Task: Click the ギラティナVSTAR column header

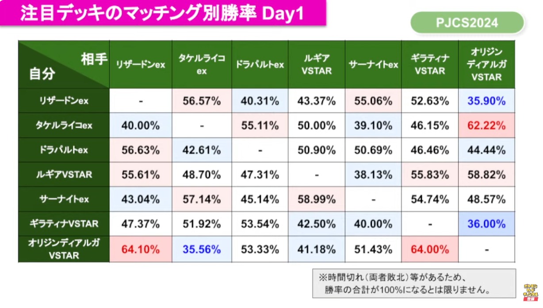Action: (x=430, y=64)
